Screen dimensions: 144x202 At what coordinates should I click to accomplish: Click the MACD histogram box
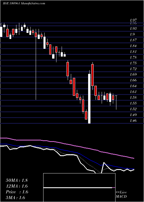(x=79, y=188)
